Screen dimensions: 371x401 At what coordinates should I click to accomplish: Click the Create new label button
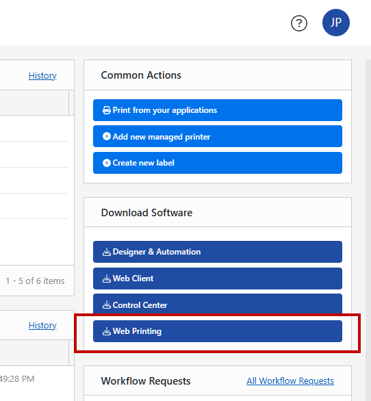218,163
